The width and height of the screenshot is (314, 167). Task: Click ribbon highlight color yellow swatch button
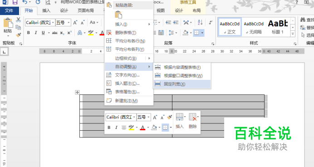(91, 33)
